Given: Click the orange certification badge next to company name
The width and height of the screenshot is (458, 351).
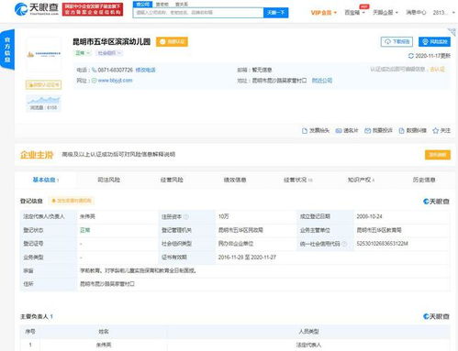Looking at the screenshot, I should [172, 42].
